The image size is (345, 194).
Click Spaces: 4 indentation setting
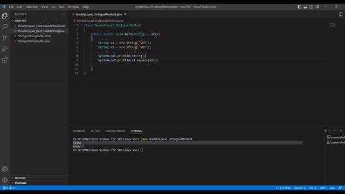pyautogui.click(x=300, y=188)
